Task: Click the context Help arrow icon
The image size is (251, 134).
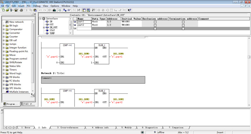Action: pos(129,10)
